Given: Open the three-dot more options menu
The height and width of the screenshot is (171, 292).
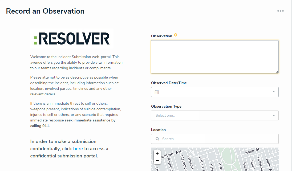Looking at the screenshot, I should [281, 11].
